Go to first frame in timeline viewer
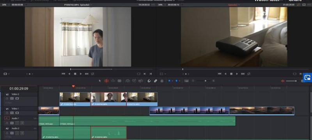The height and width of the screenshot is (140, 312). click(220, 74)
